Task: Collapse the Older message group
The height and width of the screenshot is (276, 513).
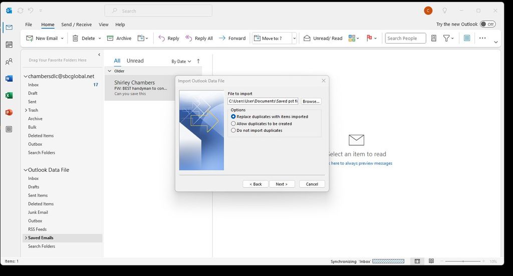Action: (109, 71)
